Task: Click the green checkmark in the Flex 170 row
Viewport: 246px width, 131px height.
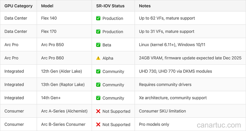Action: (x=98, y=32)
